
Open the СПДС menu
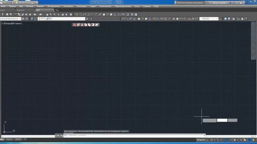point(156,6)
